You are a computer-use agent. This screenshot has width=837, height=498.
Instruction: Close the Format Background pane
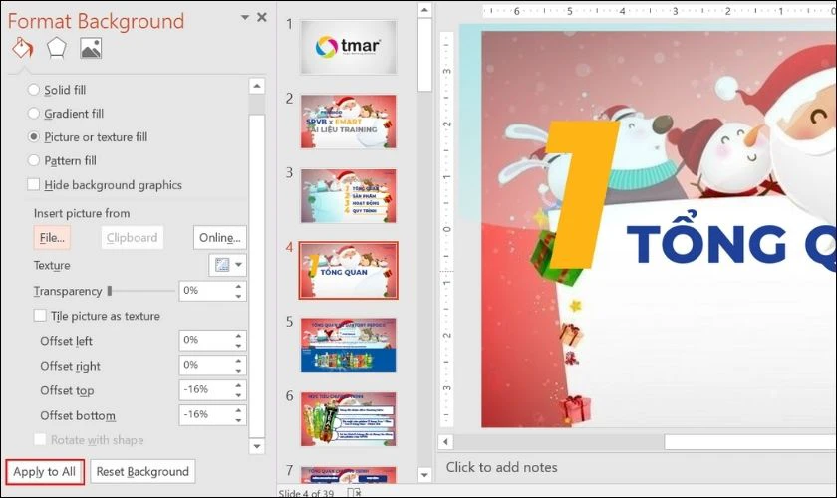262,18
